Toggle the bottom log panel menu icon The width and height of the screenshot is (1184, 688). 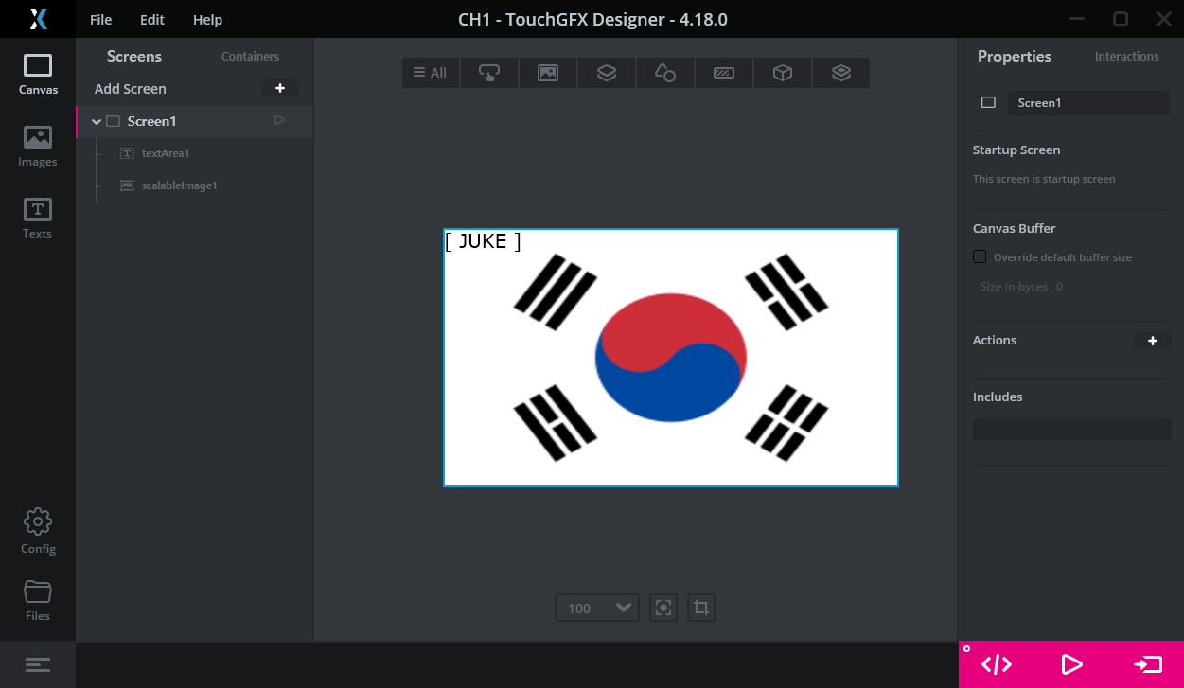tap(38, 665)
